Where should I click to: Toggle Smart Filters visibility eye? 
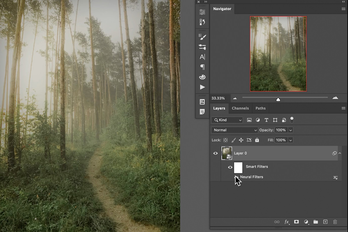230,167
